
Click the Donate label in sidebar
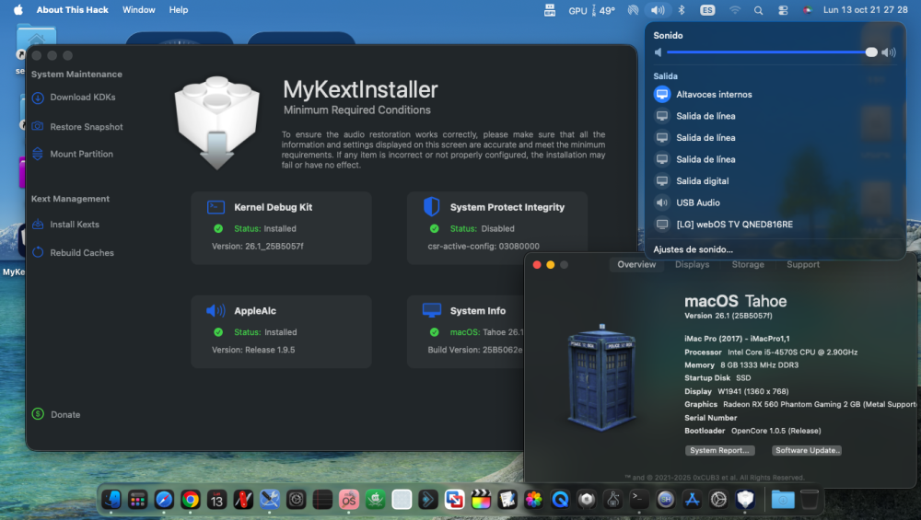coord(65,414)
